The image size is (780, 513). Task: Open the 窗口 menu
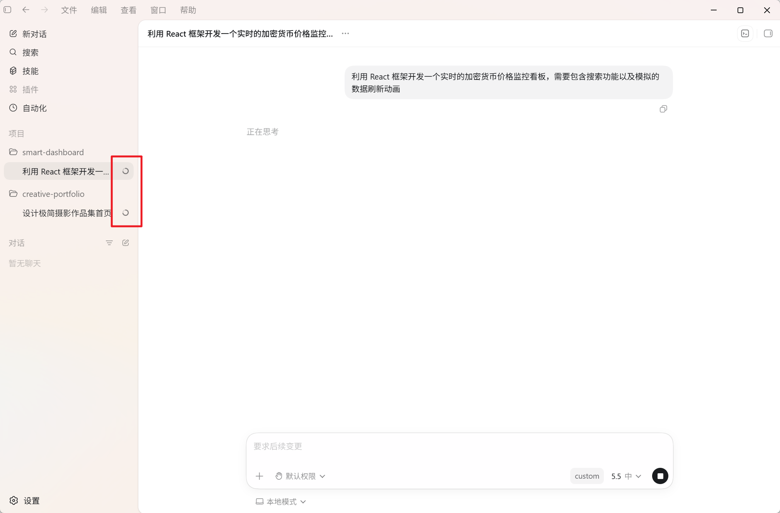(x=158, y=10)
